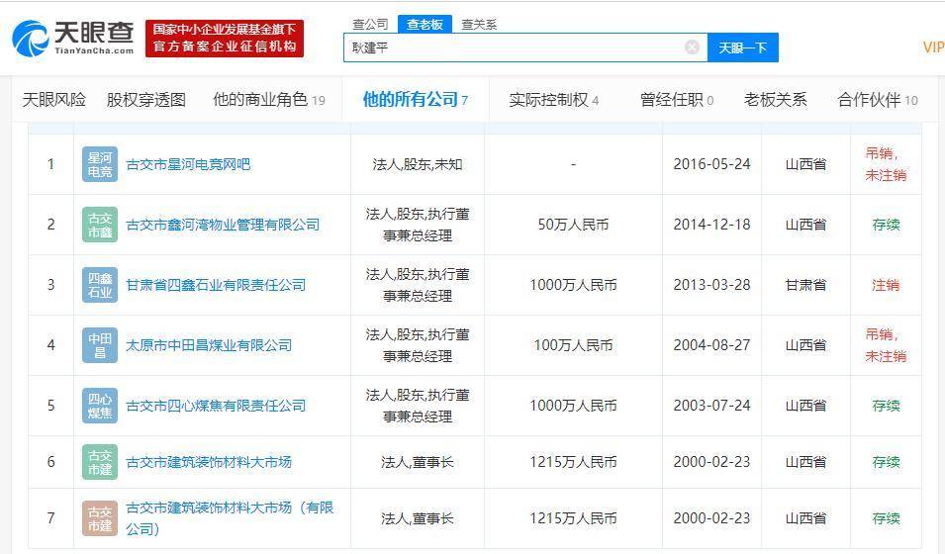Click the 50万人民币 capital cell

click(x=573, y=225)
